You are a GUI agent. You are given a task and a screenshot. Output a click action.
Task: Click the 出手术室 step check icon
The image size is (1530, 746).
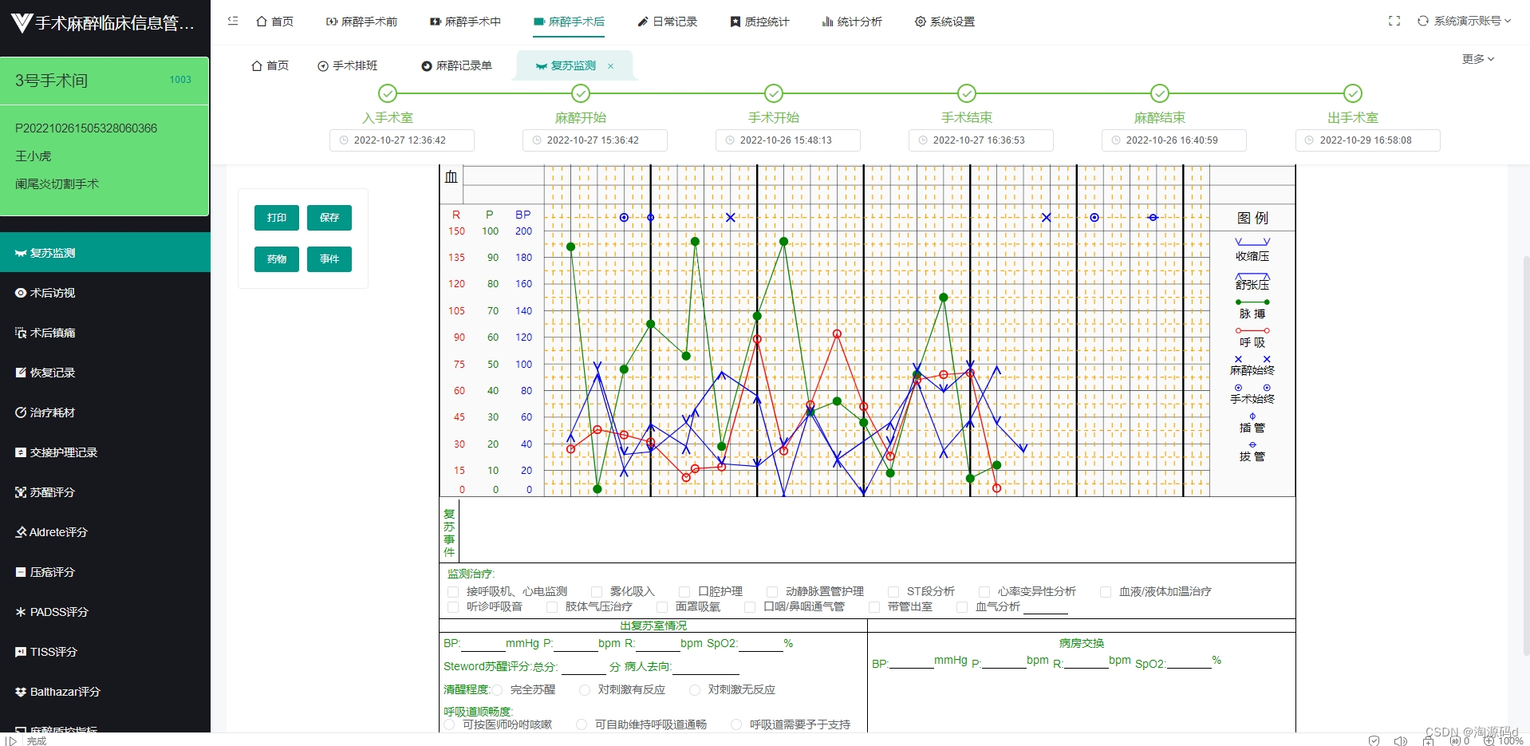point(1353,93)
